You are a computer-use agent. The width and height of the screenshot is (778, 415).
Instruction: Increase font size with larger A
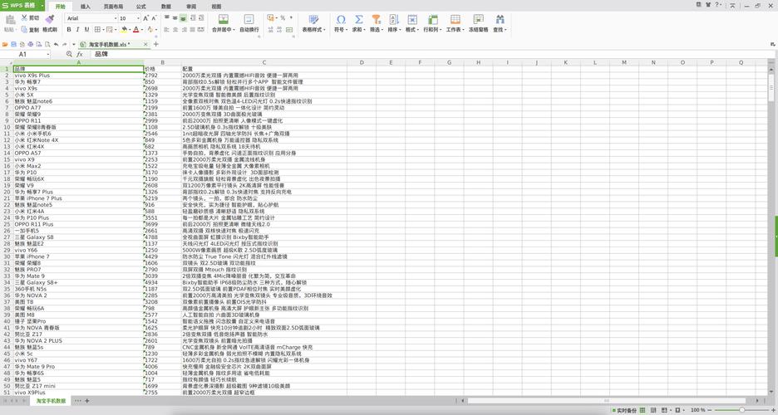point(146,18)
